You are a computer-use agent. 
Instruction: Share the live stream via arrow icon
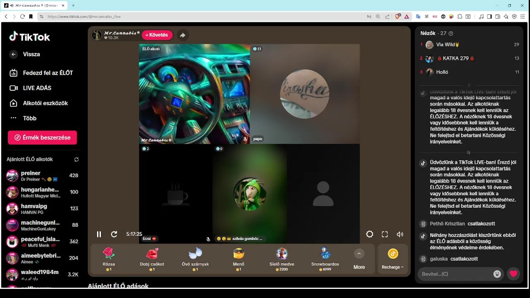[183, 35]
